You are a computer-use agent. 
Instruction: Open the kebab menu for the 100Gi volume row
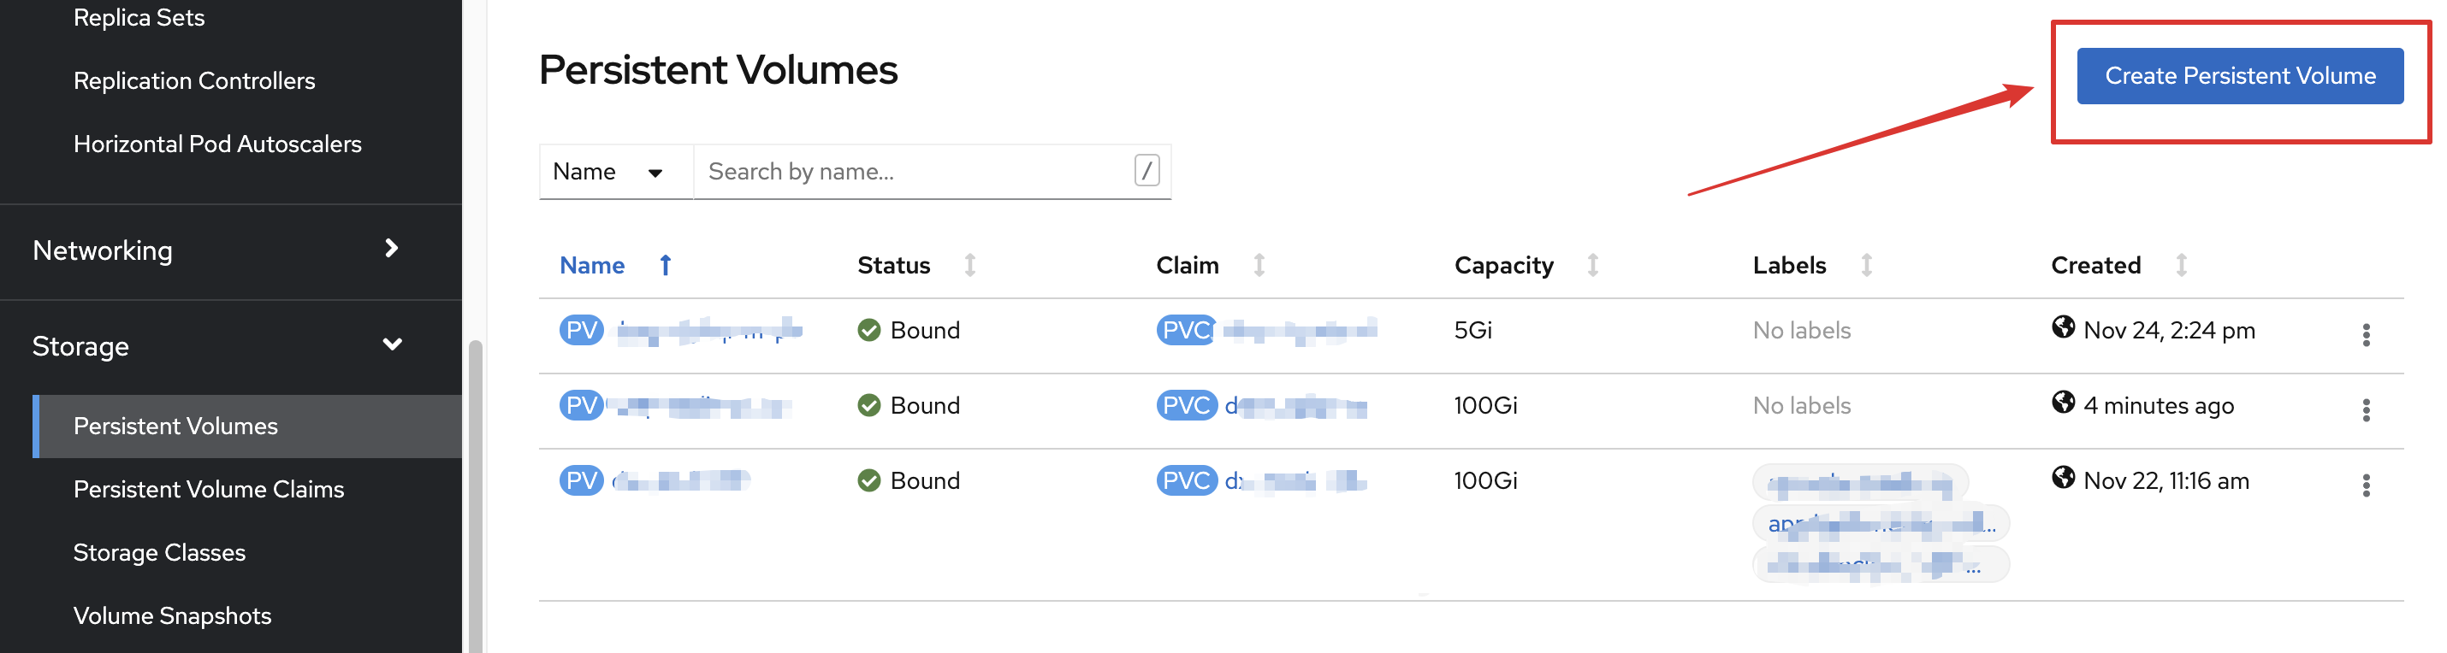coord(2367,410)
